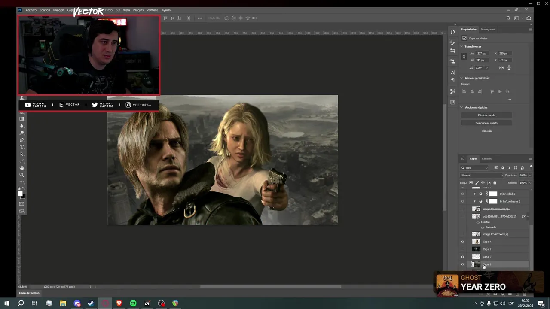This screenshot has height=309, width=550.
Task: Show the image-Photoroom (7) layer
Action: coord(463,234)
